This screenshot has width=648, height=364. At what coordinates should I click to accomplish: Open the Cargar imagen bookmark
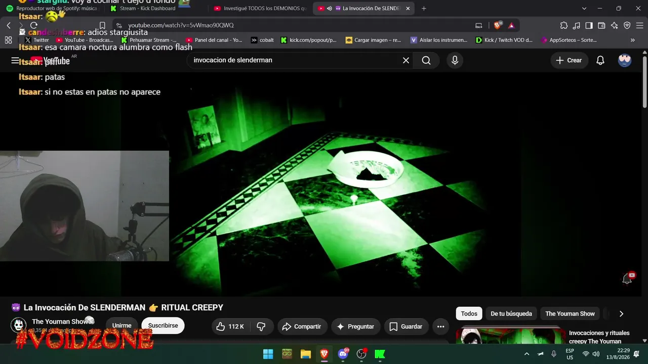coord(373,40)
